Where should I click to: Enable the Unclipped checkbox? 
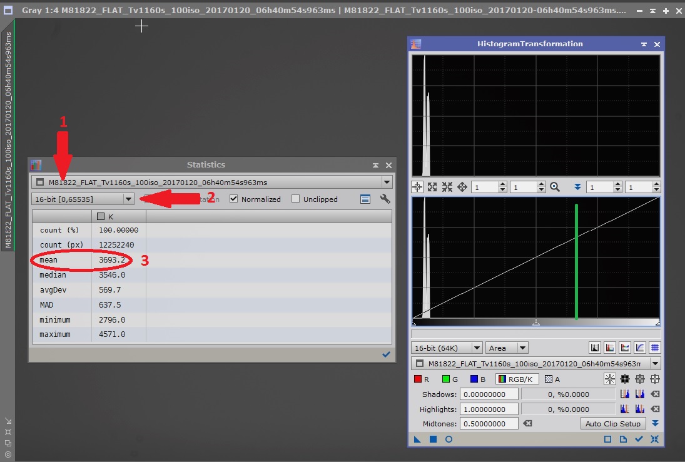point(295,199)
